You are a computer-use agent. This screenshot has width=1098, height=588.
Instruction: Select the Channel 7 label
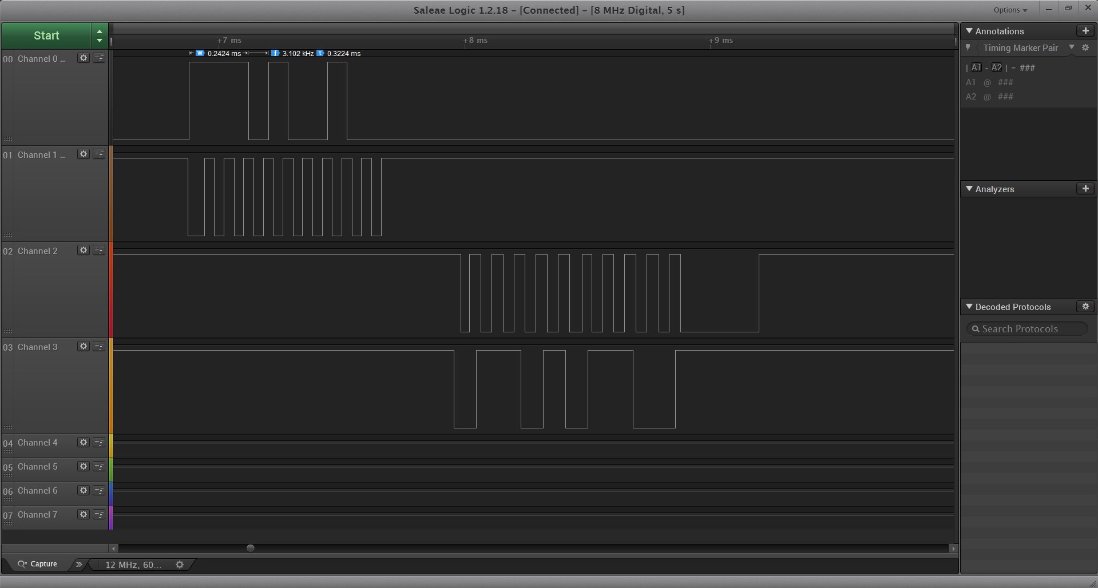pos(38,514)
